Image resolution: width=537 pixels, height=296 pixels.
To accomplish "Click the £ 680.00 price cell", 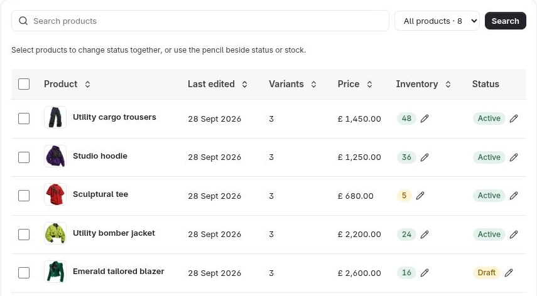I will tap(355, 196).
